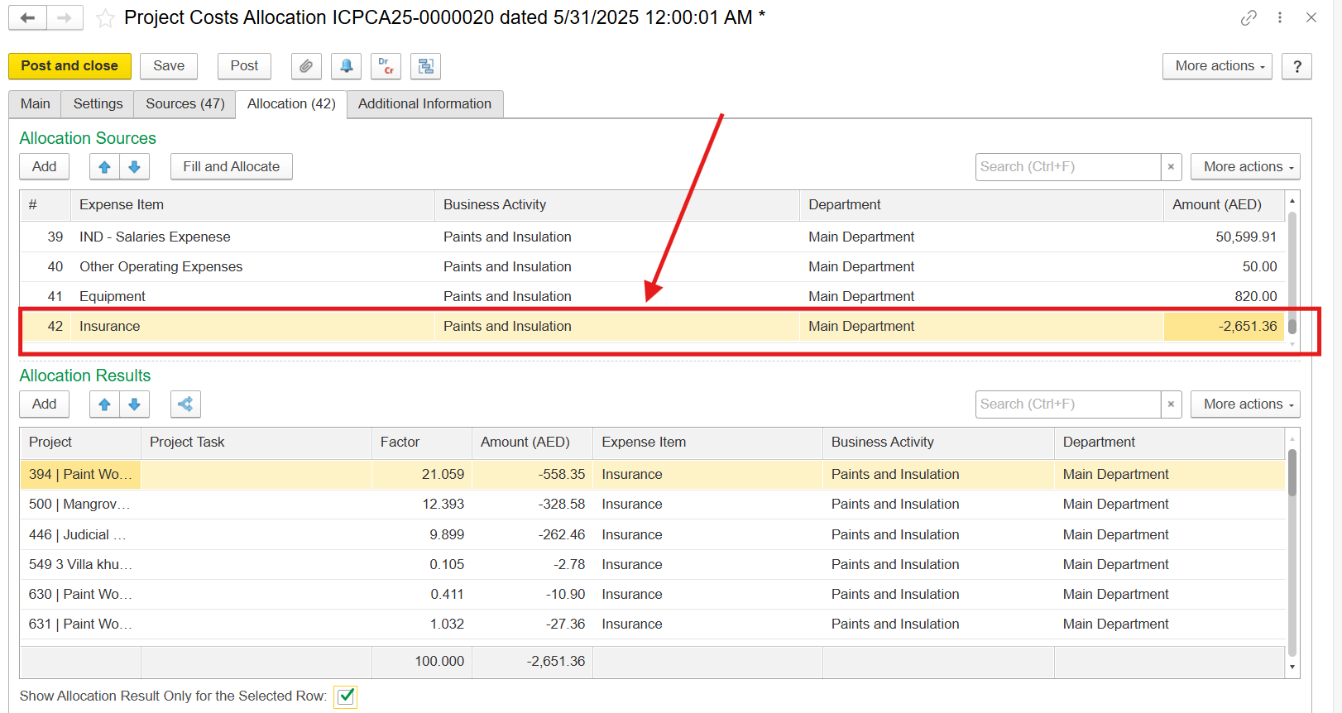Click the paperclip attachments icon
The width and height of the screenshot is (1342, 713).
306,66
